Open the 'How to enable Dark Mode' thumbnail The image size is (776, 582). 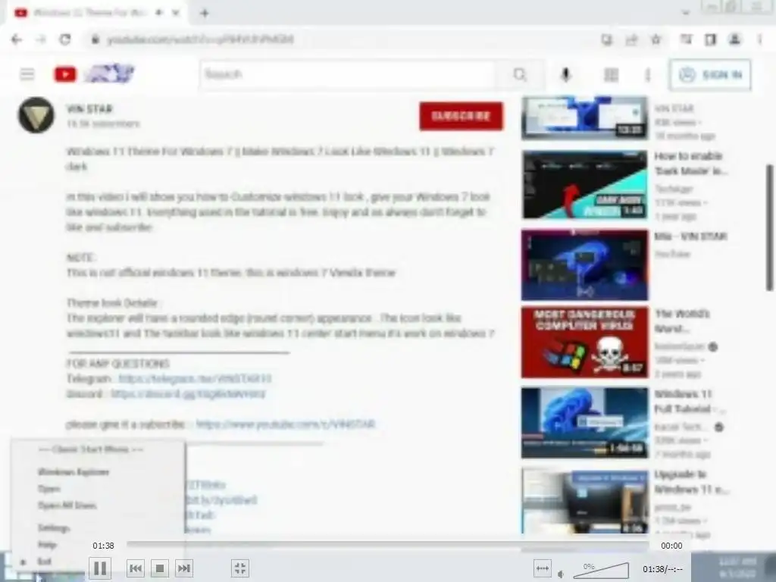coord(584,185)
